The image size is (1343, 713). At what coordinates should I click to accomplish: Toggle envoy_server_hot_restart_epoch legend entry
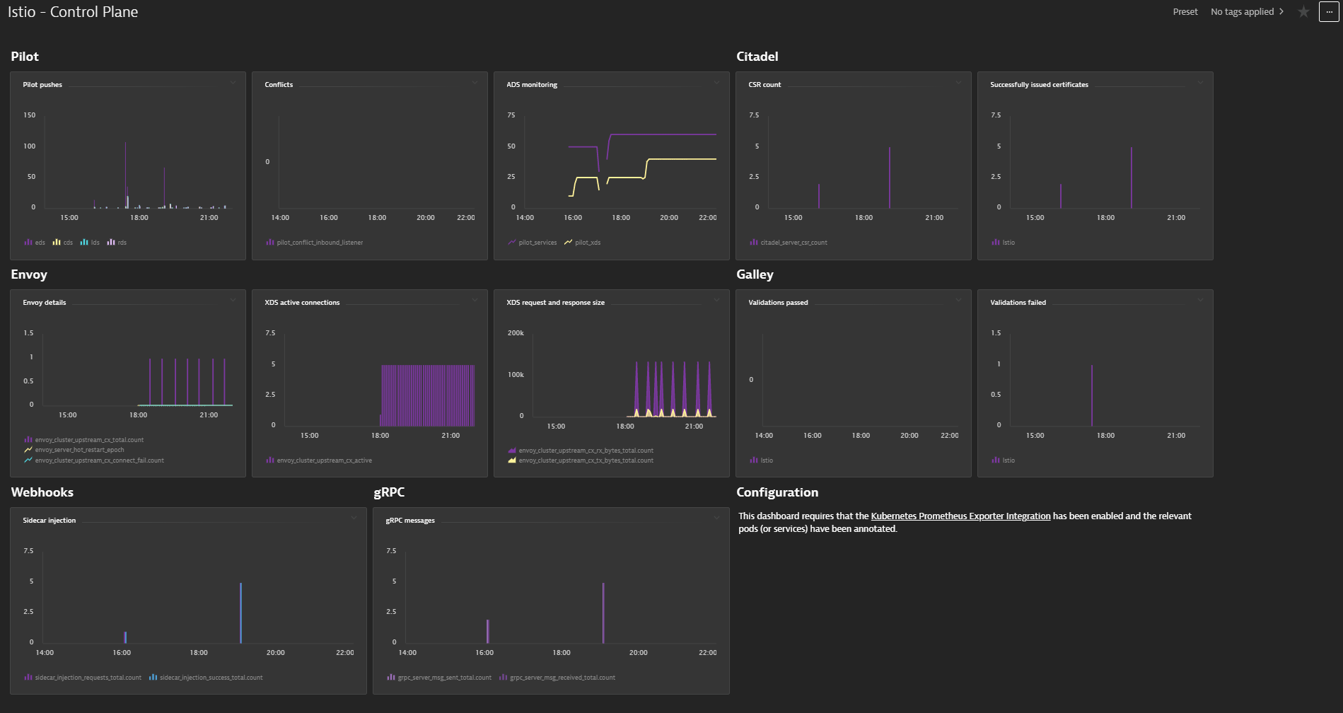coord(74,450)
